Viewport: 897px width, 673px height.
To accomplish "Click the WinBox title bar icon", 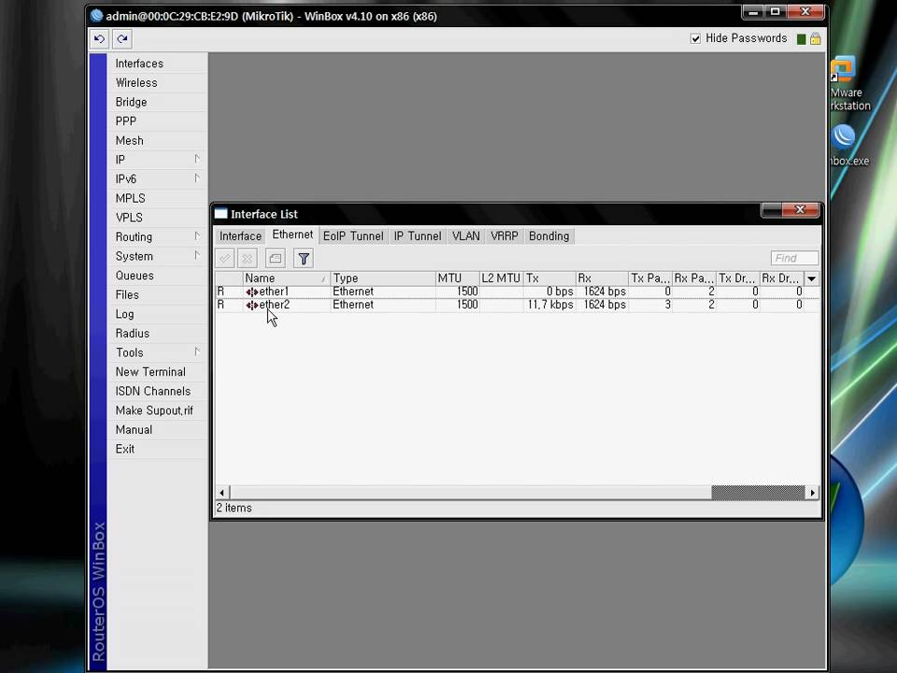I will pyautogui.click(x=96, y=16).
